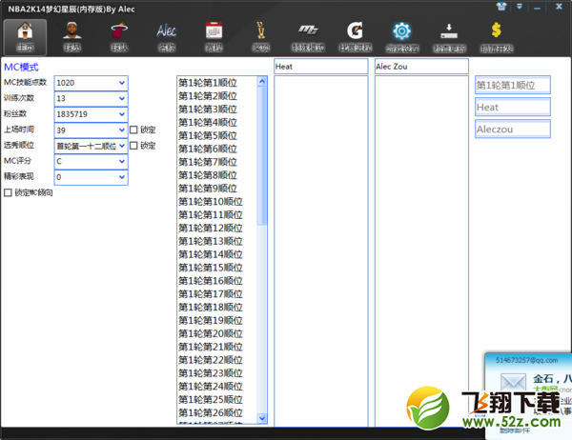
Task: Open the 奖项 awards trophy icon
Action: [261, 37]
